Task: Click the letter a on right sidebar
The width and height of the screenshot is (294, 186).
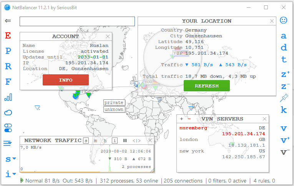Action: [x=284, y=36]
